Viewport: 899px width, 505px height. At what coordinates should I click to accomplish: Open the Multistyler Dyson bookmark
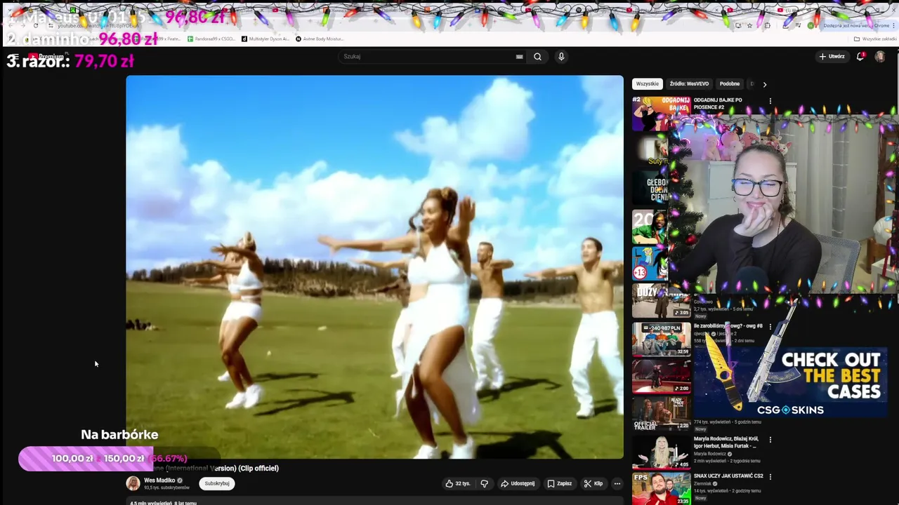(x=265, y=39)
